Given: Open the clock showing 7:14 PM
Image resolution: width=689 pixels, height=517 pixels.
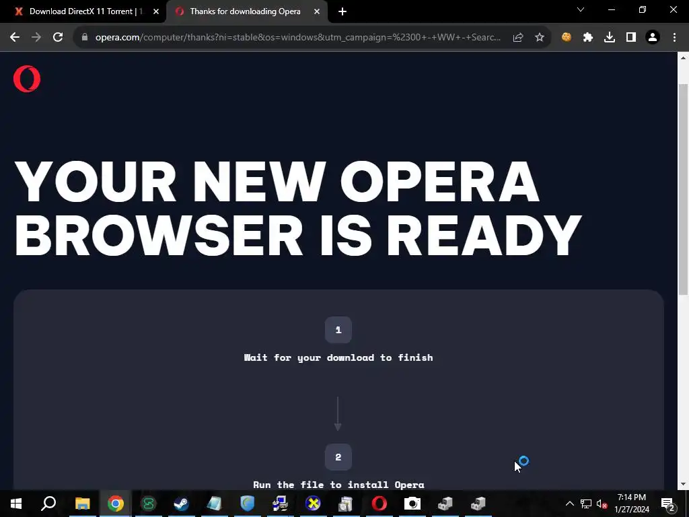Looking at the screenshot, I should [x=631, y=504].
